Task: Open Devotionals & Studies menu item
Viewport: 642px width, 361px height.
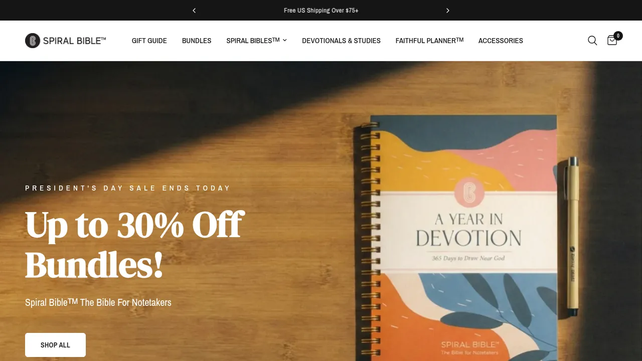Action: click(341, 41)
